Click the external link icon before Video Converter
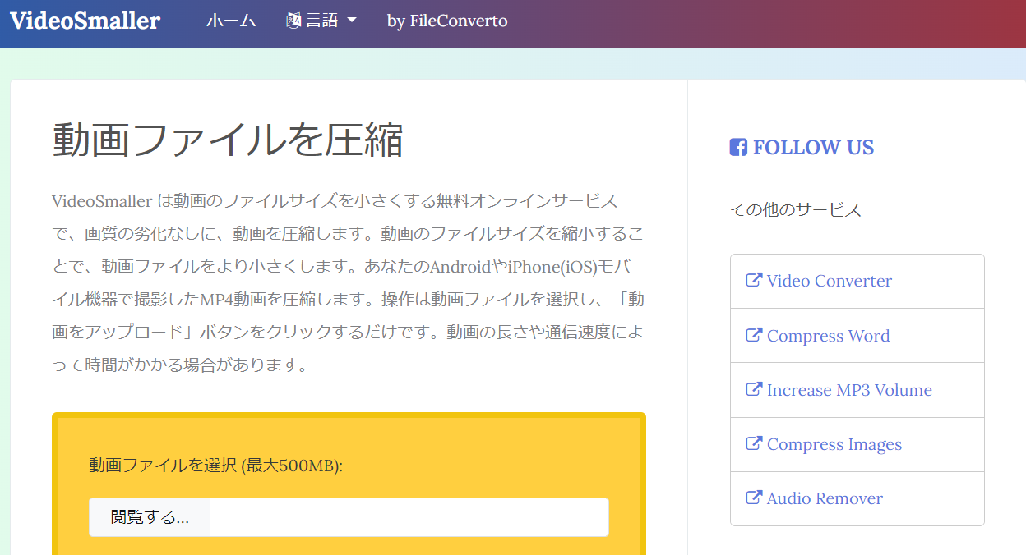Image resolution: width=1026 pixels, height=555 pixels. (754, 280)
